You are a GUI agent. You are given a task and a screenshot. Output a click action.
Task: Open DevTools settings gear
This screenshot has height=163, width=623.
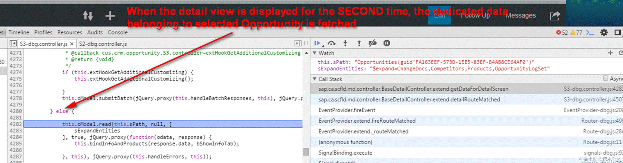604,33
